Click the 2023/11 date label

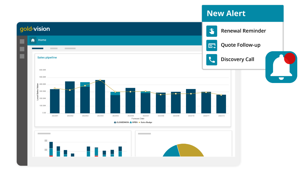(206, 116)
